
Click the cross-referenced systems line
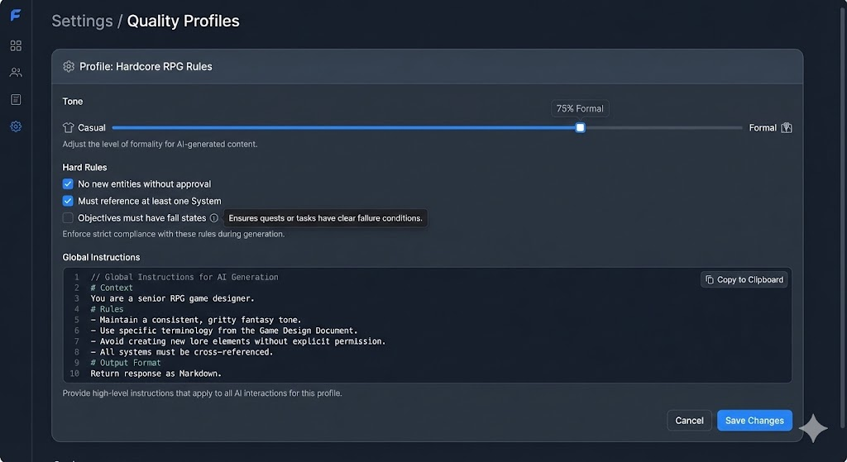click(182, 352)
